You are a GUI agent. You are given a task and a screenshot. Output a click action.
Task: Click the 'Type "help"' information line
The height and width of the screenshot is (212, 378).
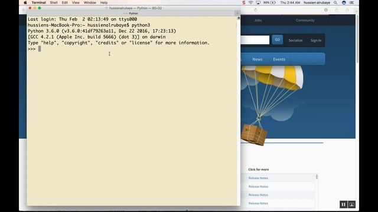[119, 43]
